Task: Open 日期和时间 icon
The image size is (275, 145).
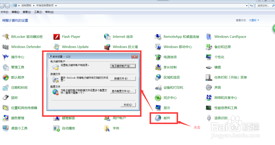Action: (x=5, y=87)
